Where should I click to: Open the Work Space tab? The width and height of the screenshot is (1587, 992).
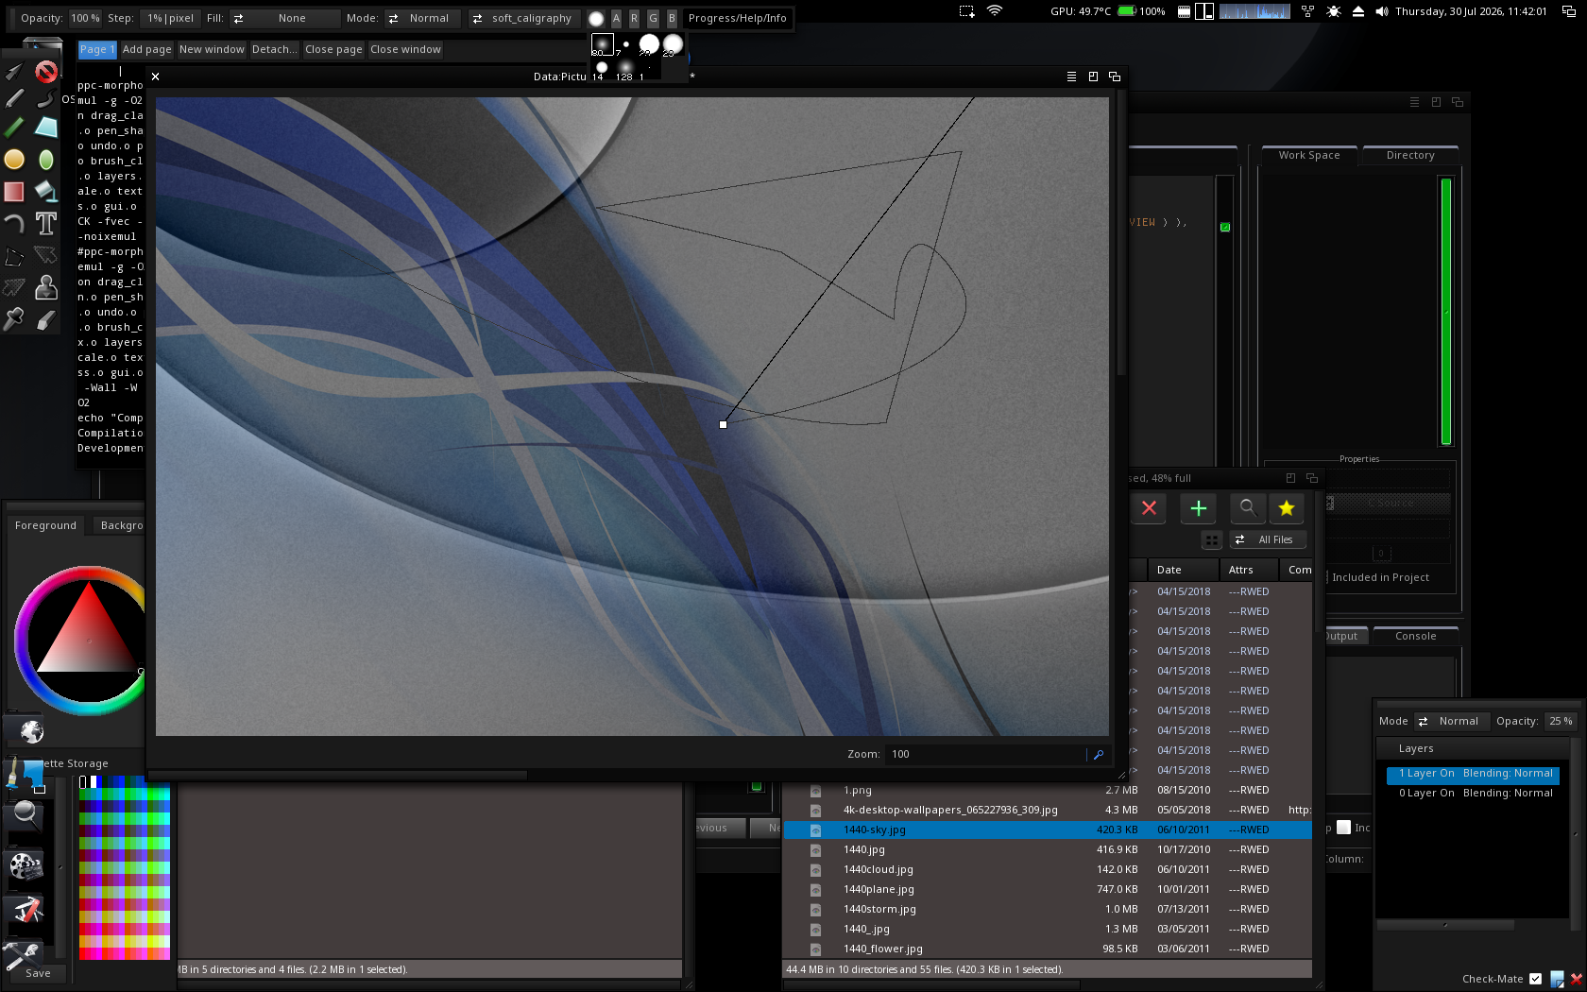point(1309,155)
